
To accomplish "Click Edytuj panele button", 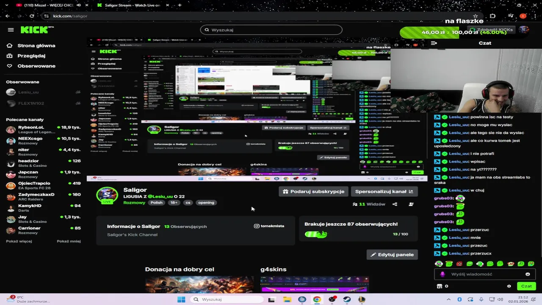I will [x=392, y=255].
